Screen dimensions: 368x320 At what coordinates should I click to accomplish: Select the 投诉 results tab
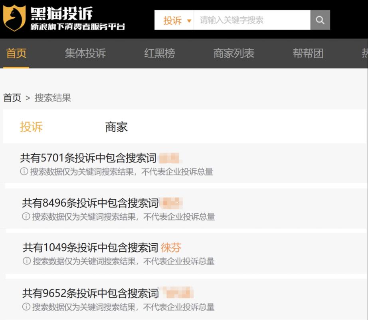pos(31,127)
